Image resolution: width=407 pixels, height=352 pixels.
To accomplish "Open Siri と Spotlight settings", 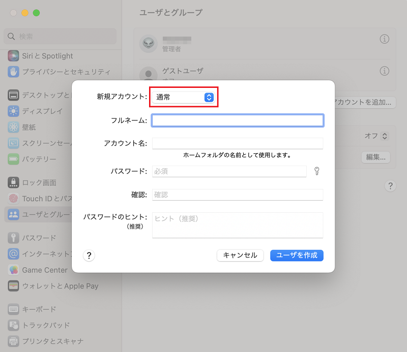I will (x=40, y=56).
